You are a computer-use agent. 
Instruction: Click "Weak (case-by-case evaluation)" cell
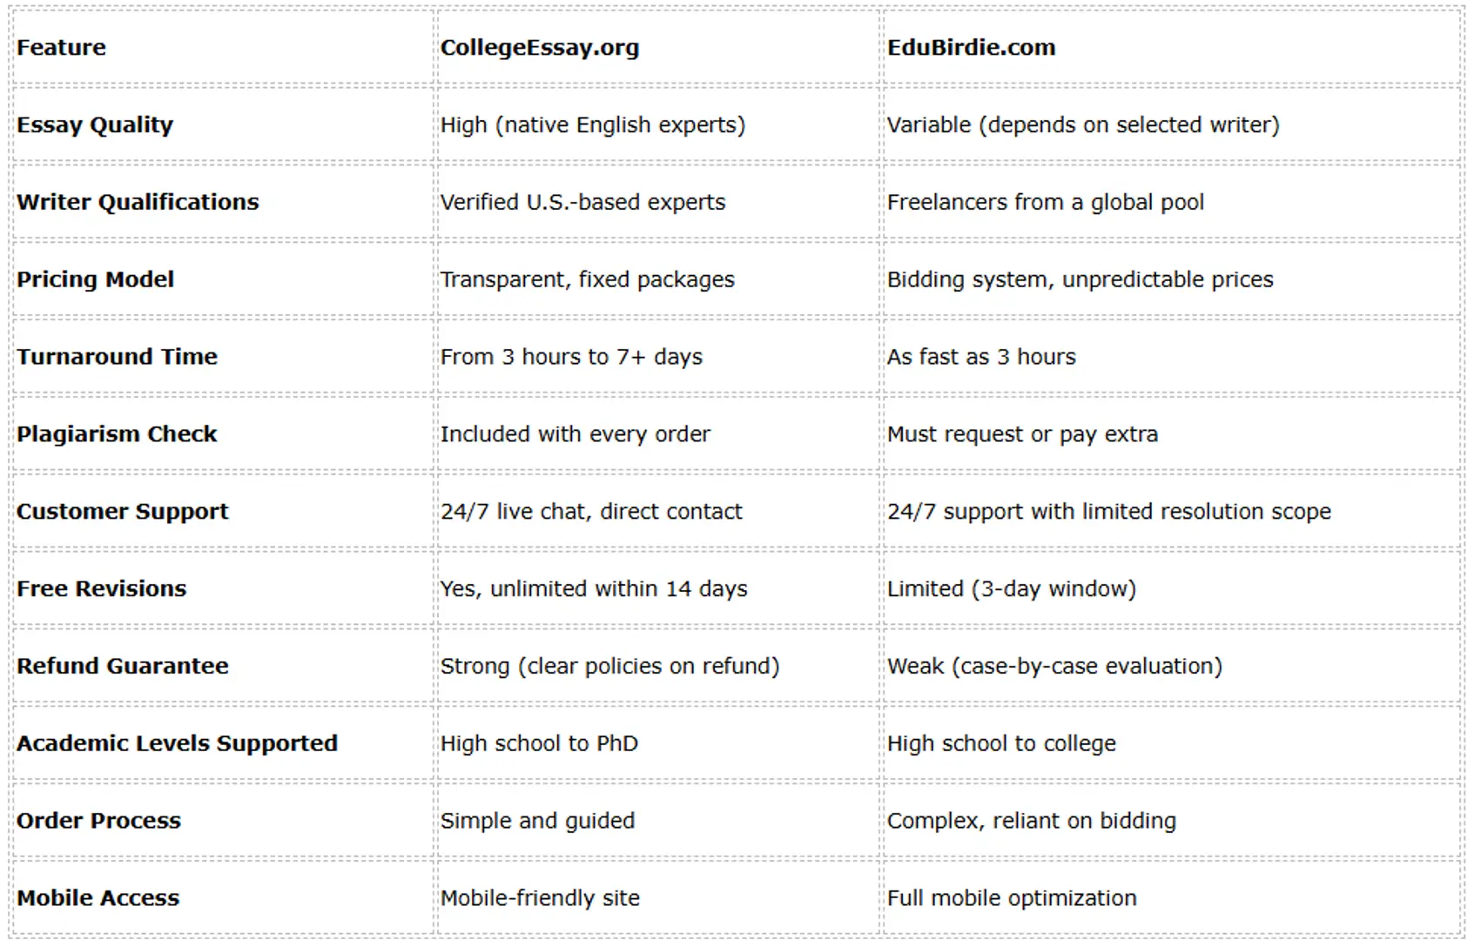[1054, 667]
